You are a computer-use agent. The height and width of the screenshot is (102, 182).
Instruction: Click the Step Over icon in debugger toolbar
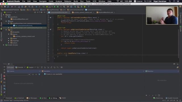(x=42, y=67)
